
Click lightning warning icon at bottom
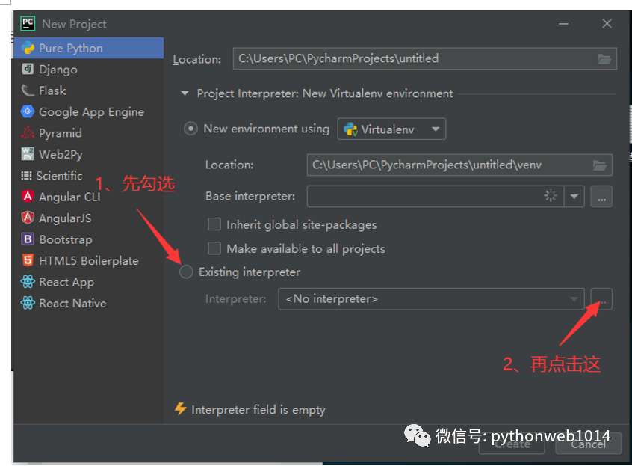coord(181,409)
